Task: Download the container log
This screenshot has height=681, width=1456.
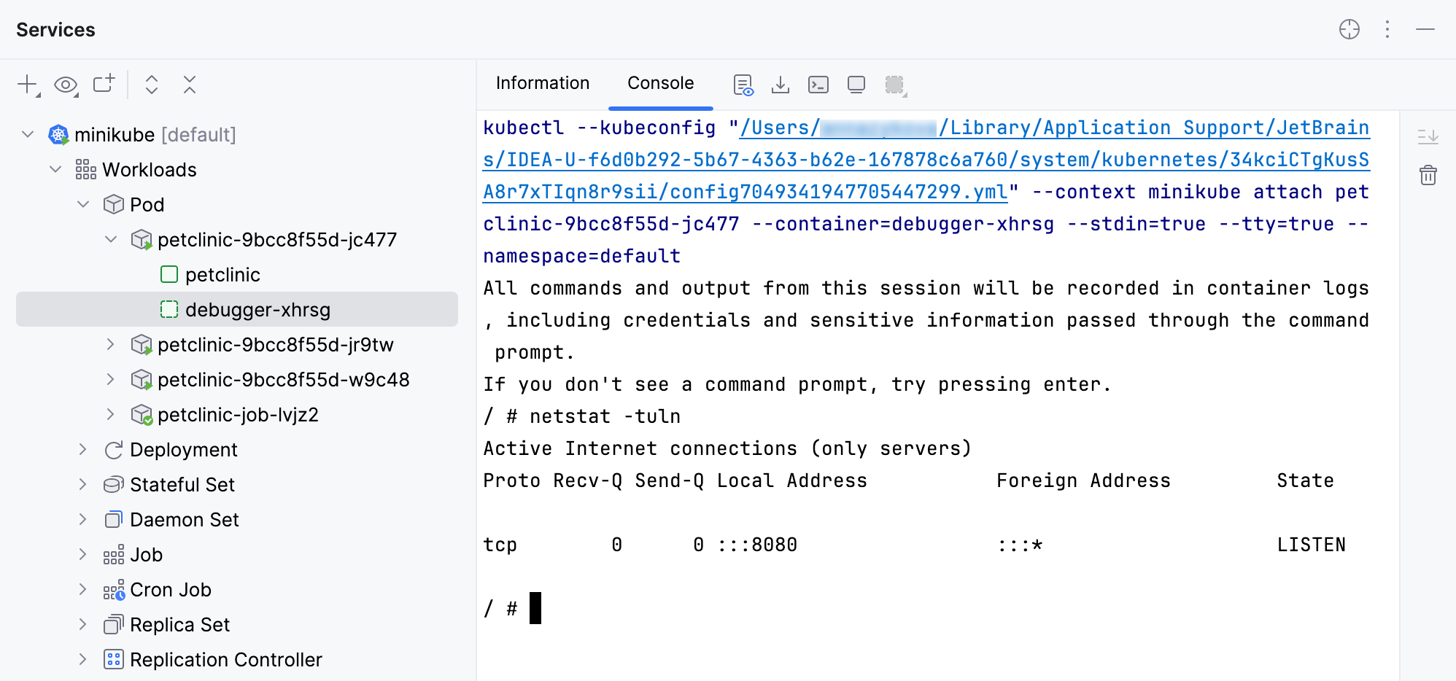Action: tap(781, 85)
